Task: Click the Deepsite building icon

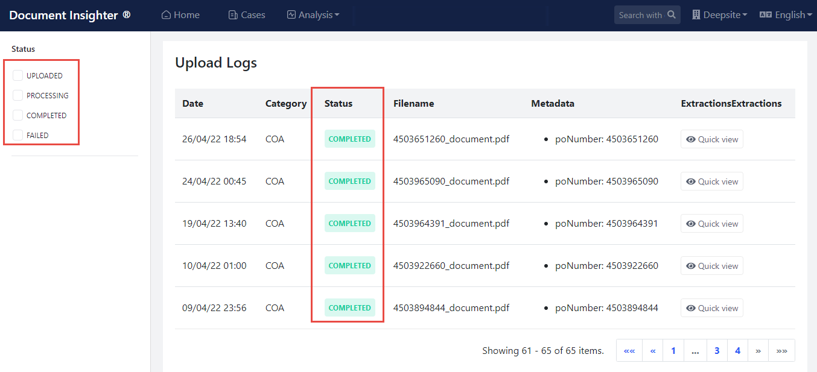Action: click(x=696, y=15)
